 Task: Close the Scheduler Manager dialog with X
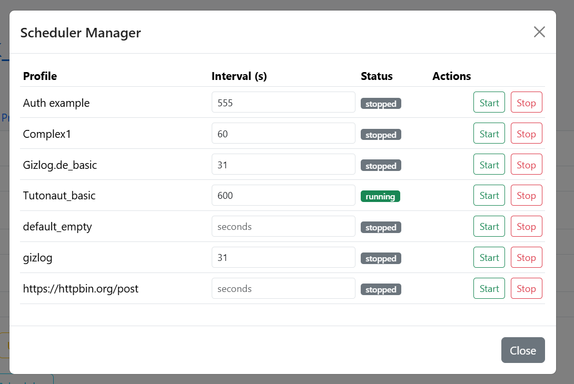(x=539, y=32)
